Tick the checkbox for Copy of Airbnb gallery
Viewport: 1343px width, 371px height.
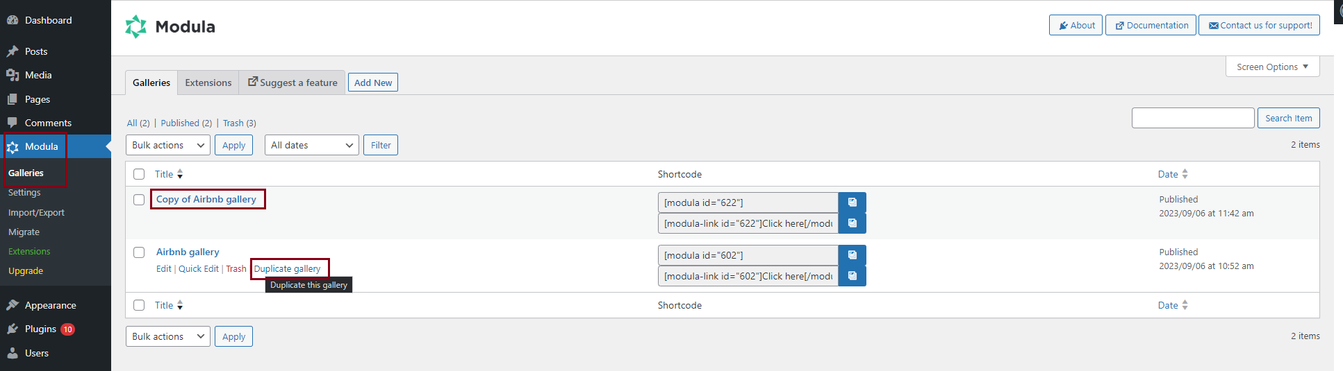tap(139, 200)
